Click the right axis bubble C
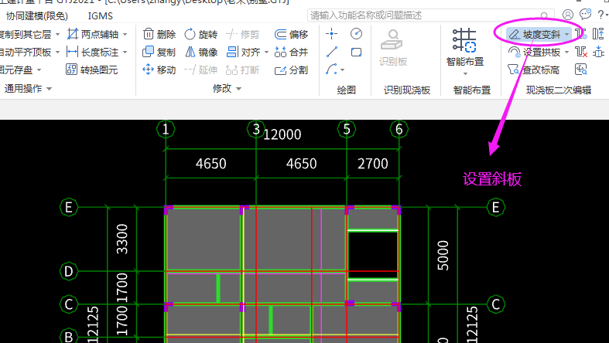 [x=495, y=304]
